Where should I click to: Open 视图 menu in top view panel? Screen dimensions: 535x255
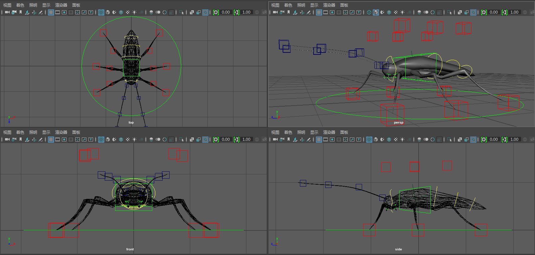pyautogui.click(x=7, y=5)
